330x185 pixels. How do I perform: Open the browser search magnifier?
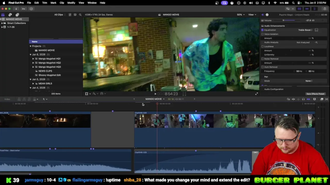[x=80, y=15]
